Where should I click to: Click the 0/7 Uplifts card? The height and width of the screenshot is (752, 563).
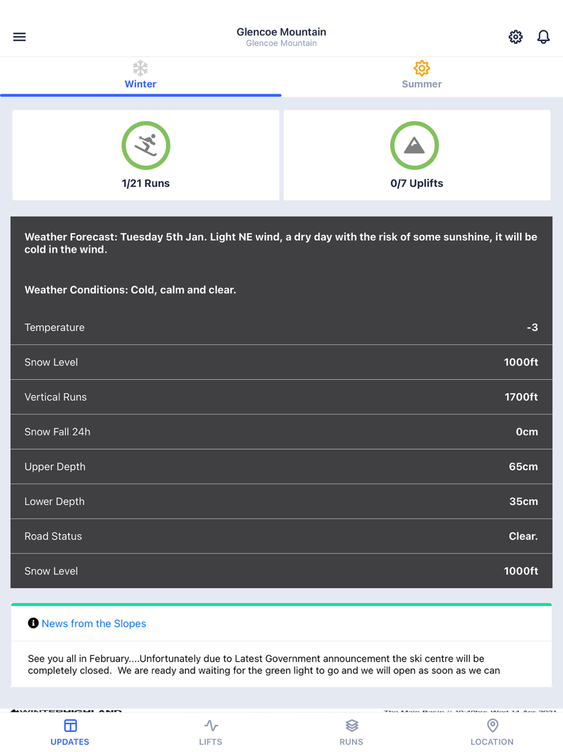click(417, 155)
